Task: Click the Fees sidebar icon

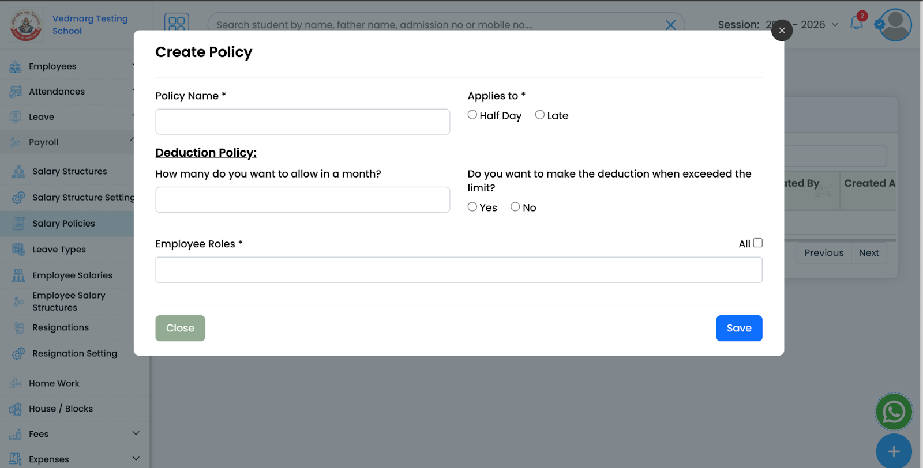Action: (x=15, y=434)
